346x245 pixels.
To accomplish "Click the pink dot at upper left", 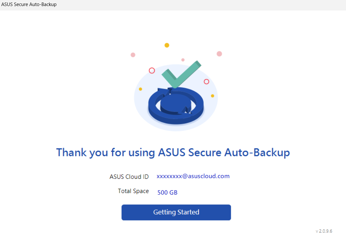I will coord(133,55).
